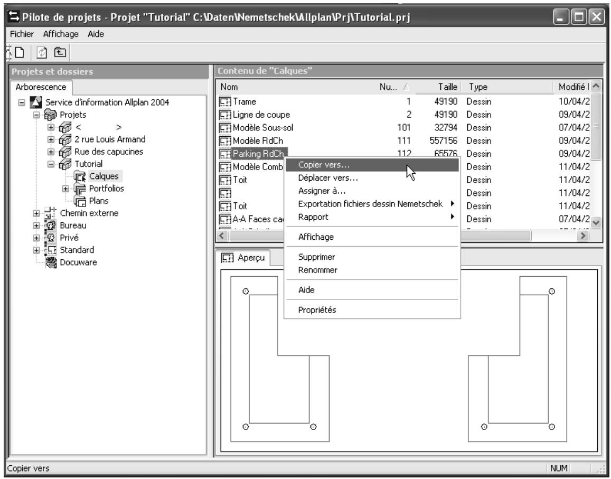The height and width of the screenshot is (479, 611).
Task: Select the Arborescence tab
Action: point(41,87)
